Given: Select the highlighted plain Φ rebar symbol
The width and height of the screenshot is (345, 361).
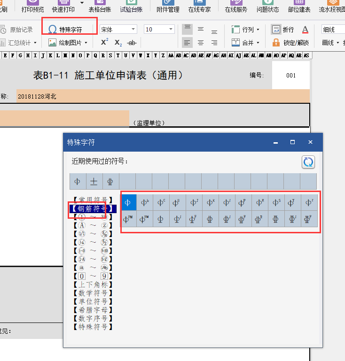Looking at the screenshot, I should 129,203.
